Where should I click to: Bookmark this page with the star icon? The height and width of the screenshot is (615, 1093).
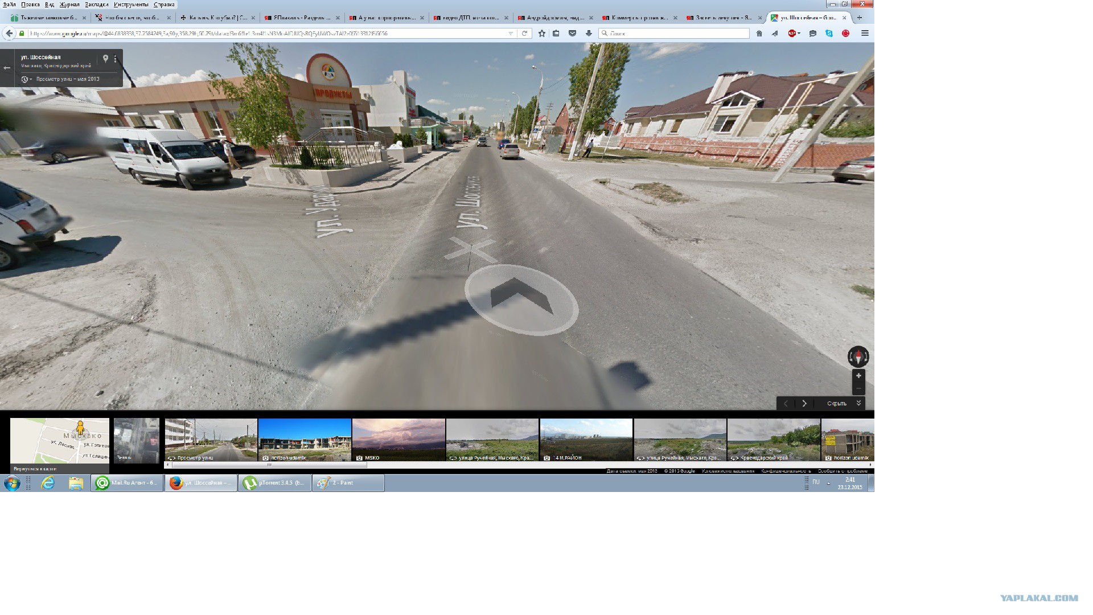click(x=542, y=34)
